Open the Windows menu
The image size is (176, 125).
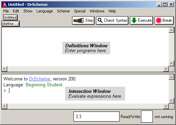tap(97, 11)
